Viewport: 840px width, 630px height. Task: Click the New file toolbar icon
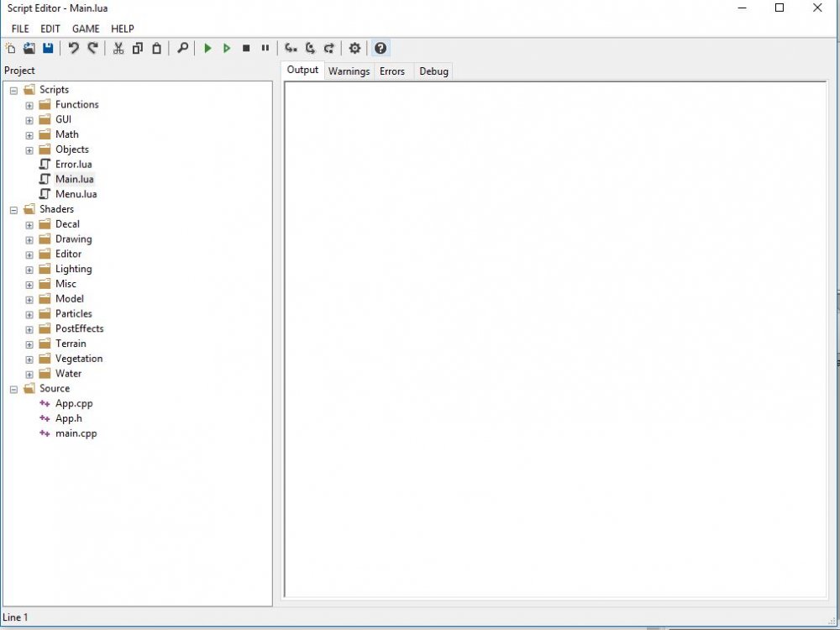click(10, 48)
